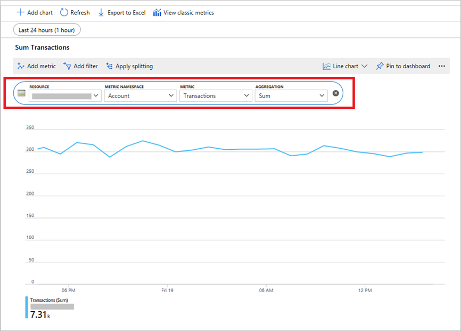
Task: Open View classic metrics via its chart icon
Action: pos(157,12)
